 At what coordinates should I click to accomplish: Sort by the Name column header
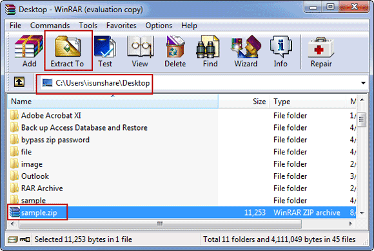click(x=113, y=102)
